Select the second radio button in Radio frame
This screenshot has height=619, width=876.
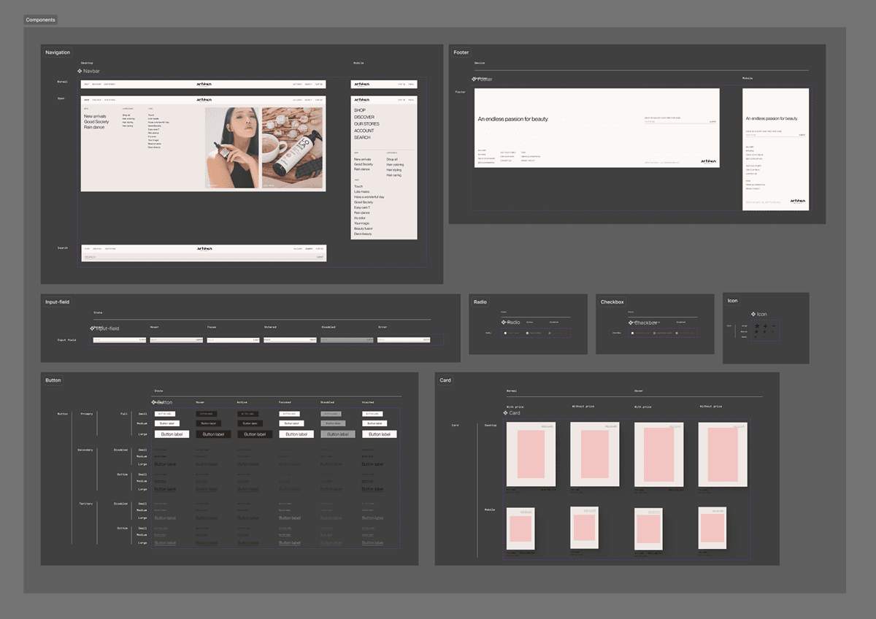coord(527,334)
